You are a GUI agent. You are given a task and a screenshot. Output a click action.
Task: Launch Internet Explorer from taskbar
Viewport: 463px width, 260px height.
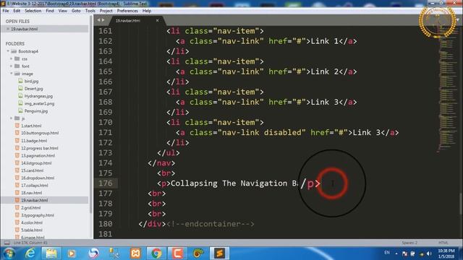[x=30, y=253]
